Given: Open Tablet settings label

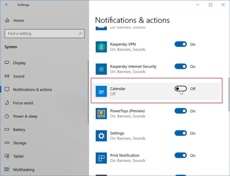Looking at the screenshot, I should tap(18, 156).
